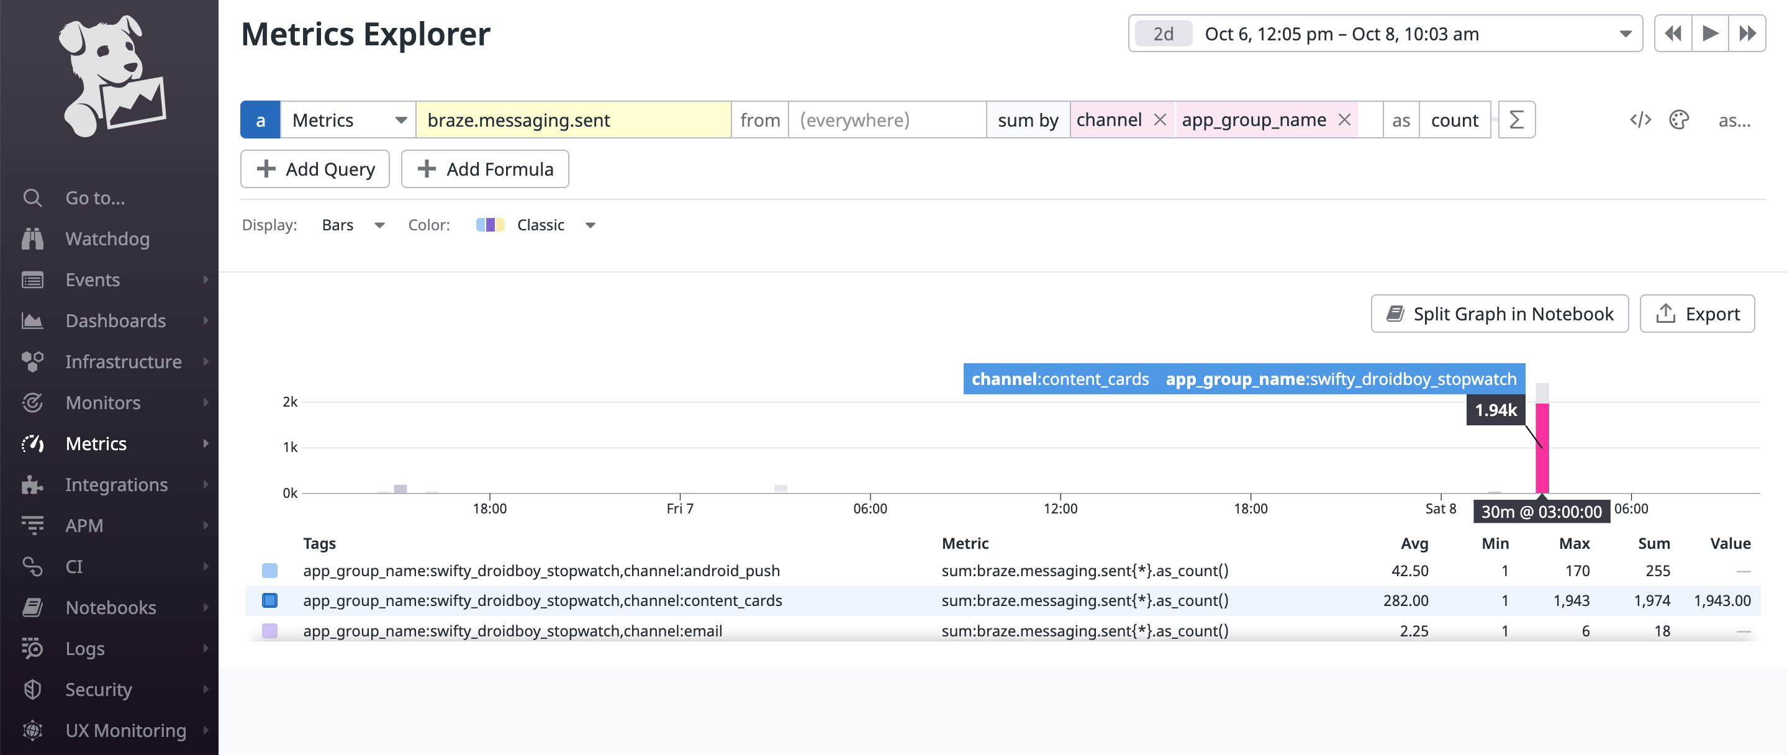Click Split Graph in Notebook
This screenshot has width=1787, height=755.
[x=1499, y=314]
